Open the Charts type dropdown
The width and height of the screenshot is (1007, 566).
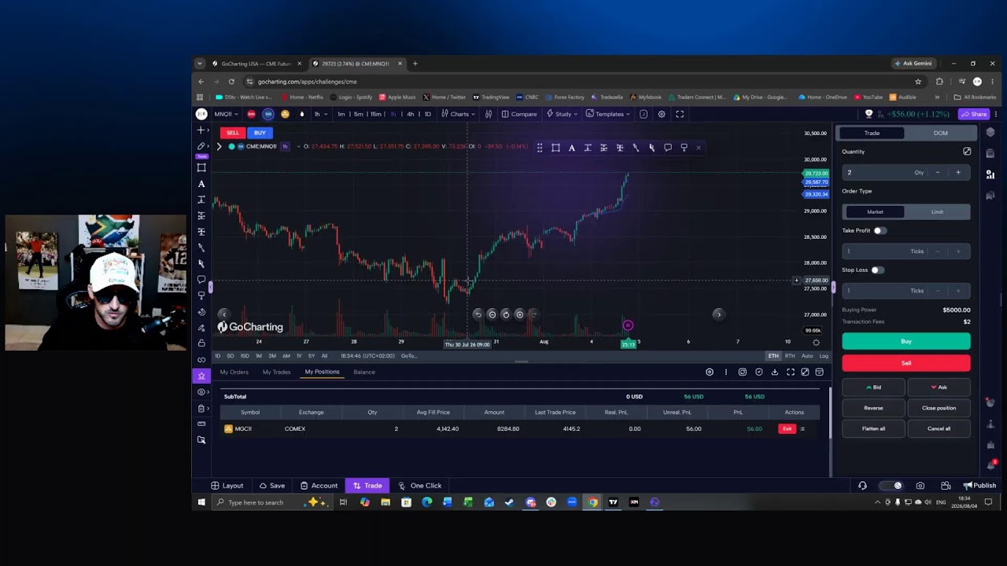tap(458, 114)
